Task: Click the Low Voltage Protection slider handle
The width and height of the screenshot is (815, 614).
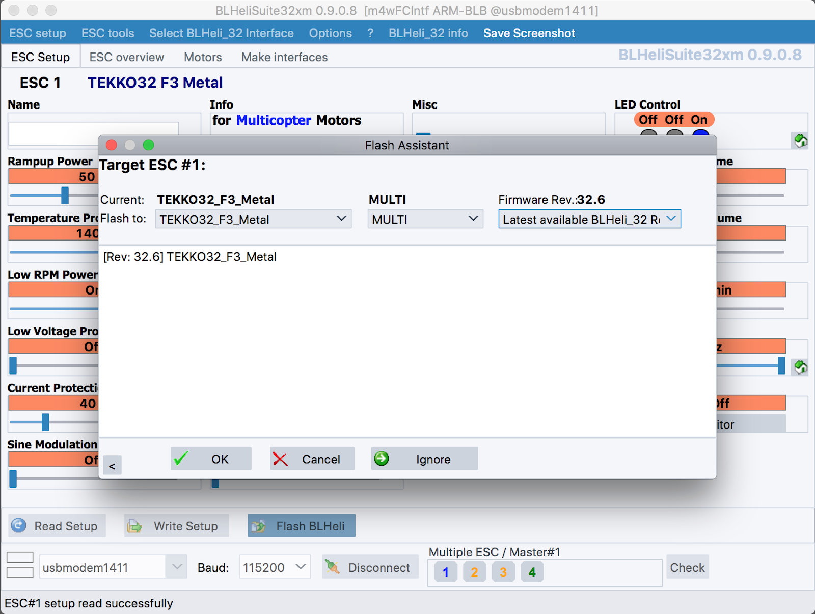Action: coord(13,365)
